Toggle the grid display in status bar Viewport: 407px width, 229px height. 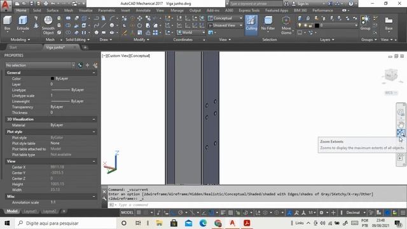[139, 212]
